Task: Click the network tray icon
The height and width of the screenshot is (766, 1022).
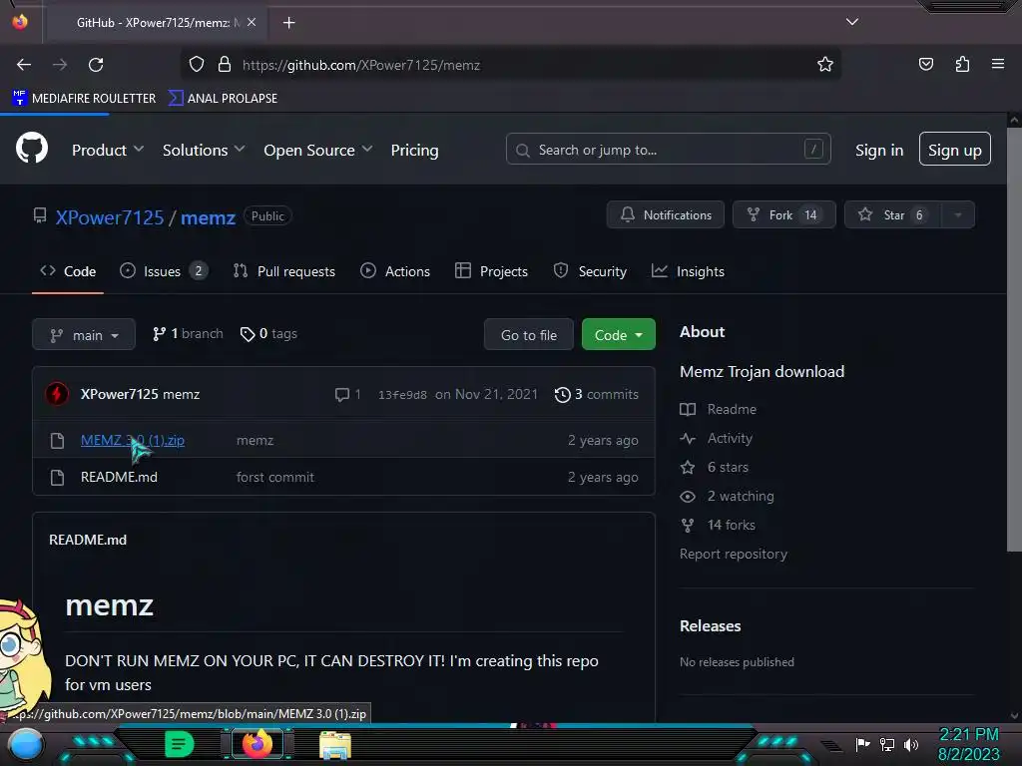Action: tap(887, 744)
